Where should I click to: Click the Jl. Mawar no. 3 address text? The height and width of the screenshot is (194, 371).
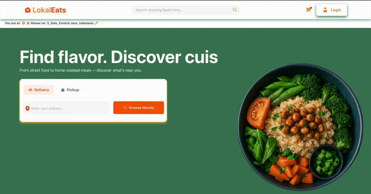click(60, 23)
